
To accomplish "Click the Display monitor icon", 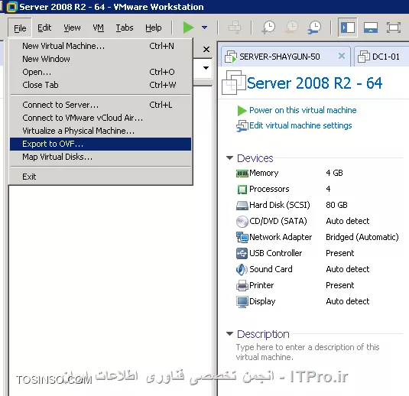I will pyautogui.click(x=242, y=302).
